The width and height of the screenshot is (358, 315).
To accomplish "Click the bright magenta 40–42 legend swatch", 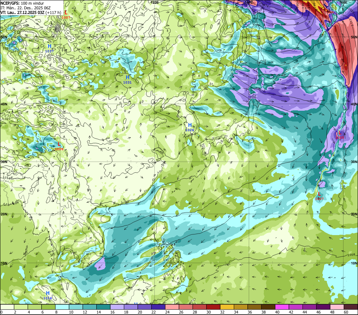I will pyautogui.click(x=282, y=307).
